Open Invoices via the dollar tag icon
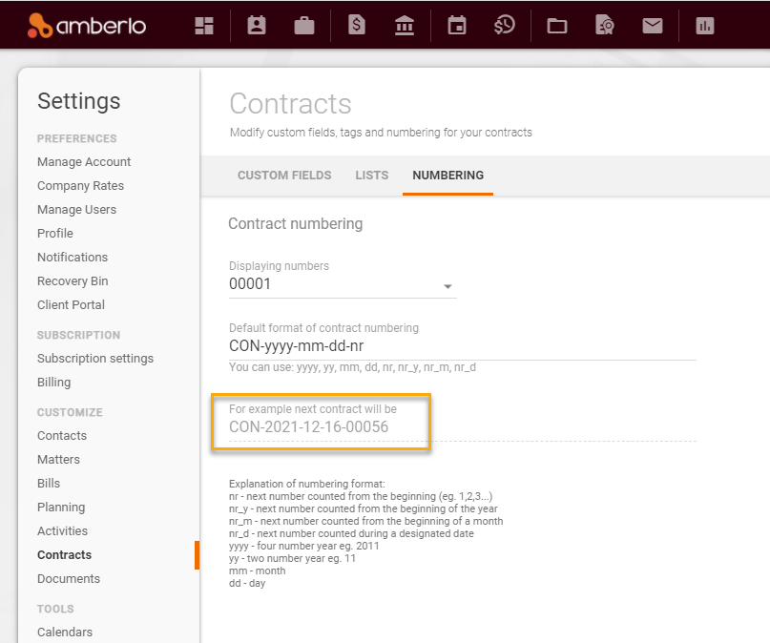This screenshot has height=643, width=770. [355, 26]
